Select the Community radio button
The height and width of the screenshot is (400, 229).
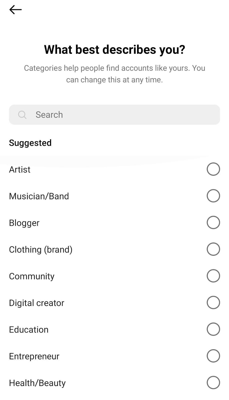click(x=213, y=276)
